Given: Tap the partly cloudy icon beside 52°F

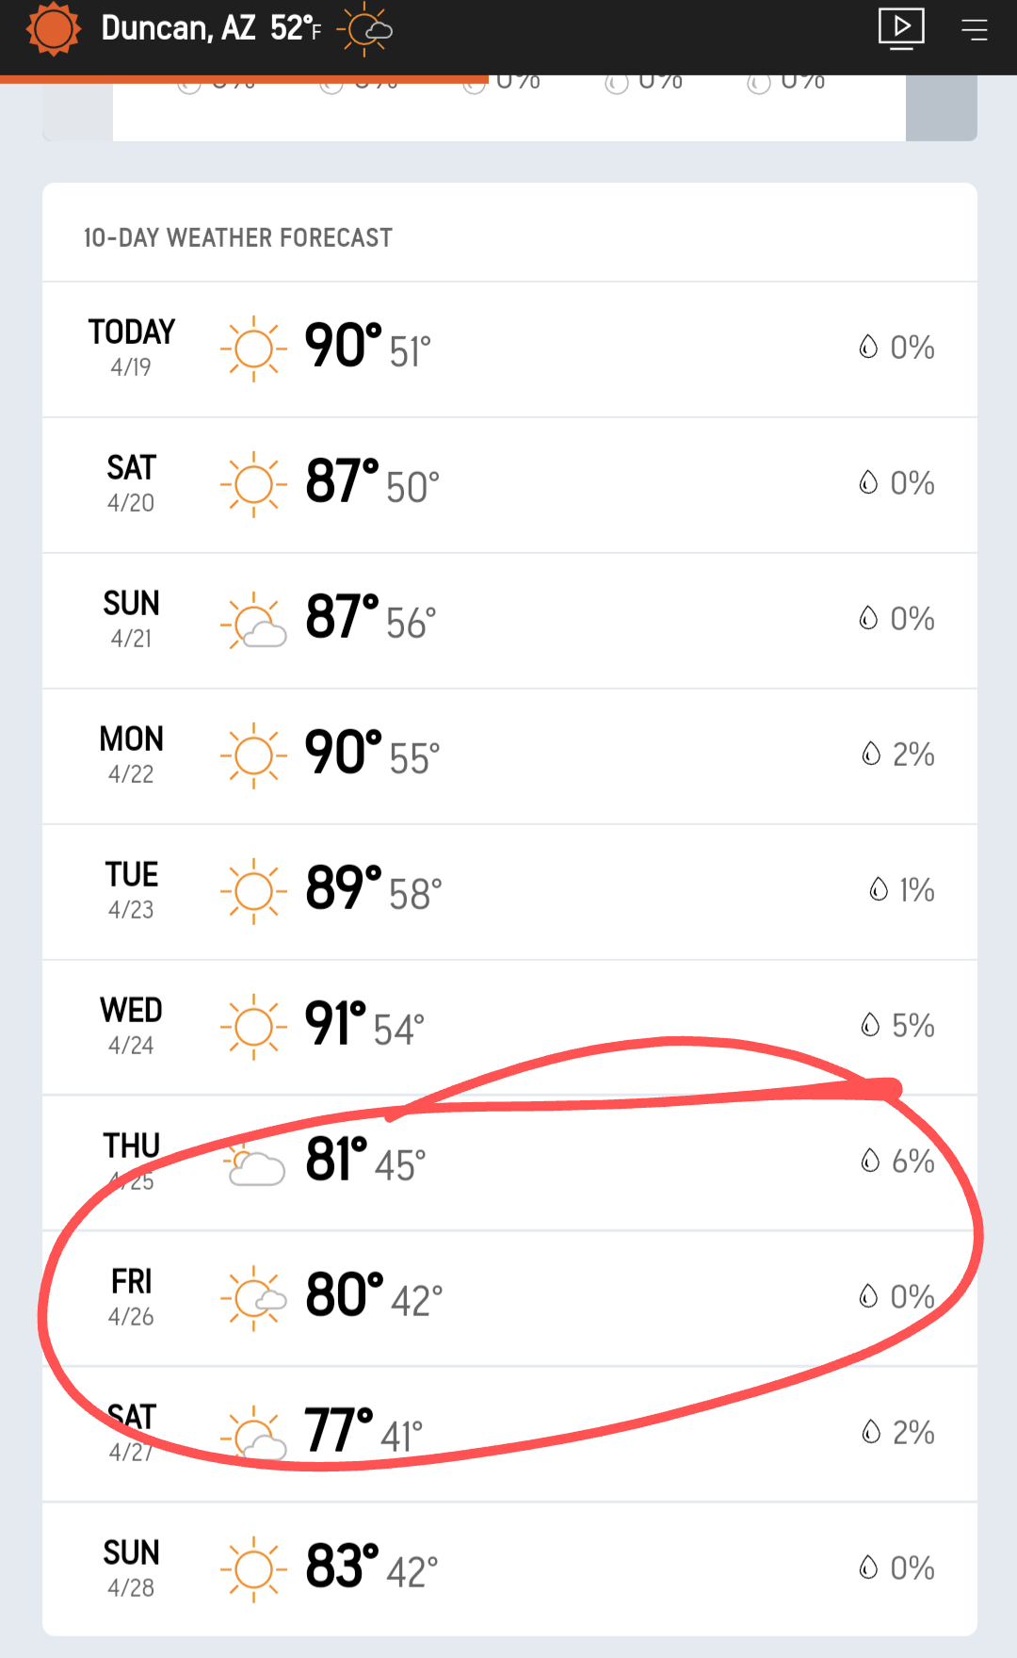Looking at the screenshot, I should click(365, 29).
